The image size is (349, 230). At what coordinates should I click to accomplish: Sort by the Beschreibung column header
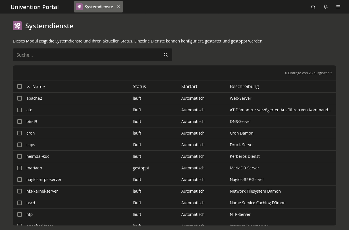[244, 86]
